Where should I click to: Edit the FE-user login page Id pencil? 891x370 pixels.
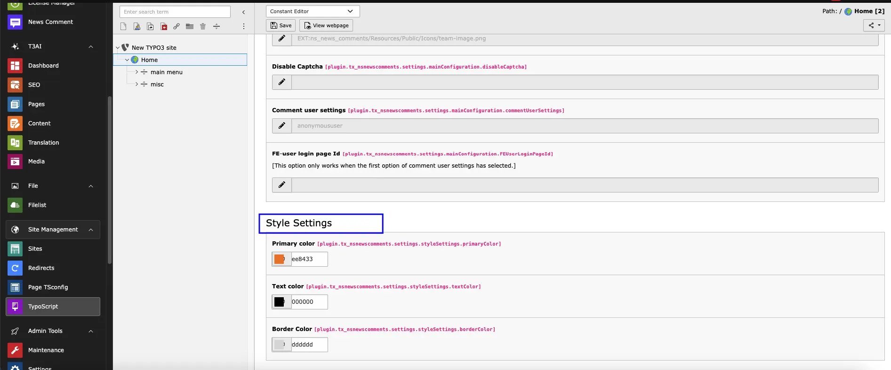282,185
